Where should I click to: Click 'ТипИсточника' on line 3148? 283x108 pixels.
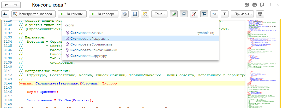[40, 100]
